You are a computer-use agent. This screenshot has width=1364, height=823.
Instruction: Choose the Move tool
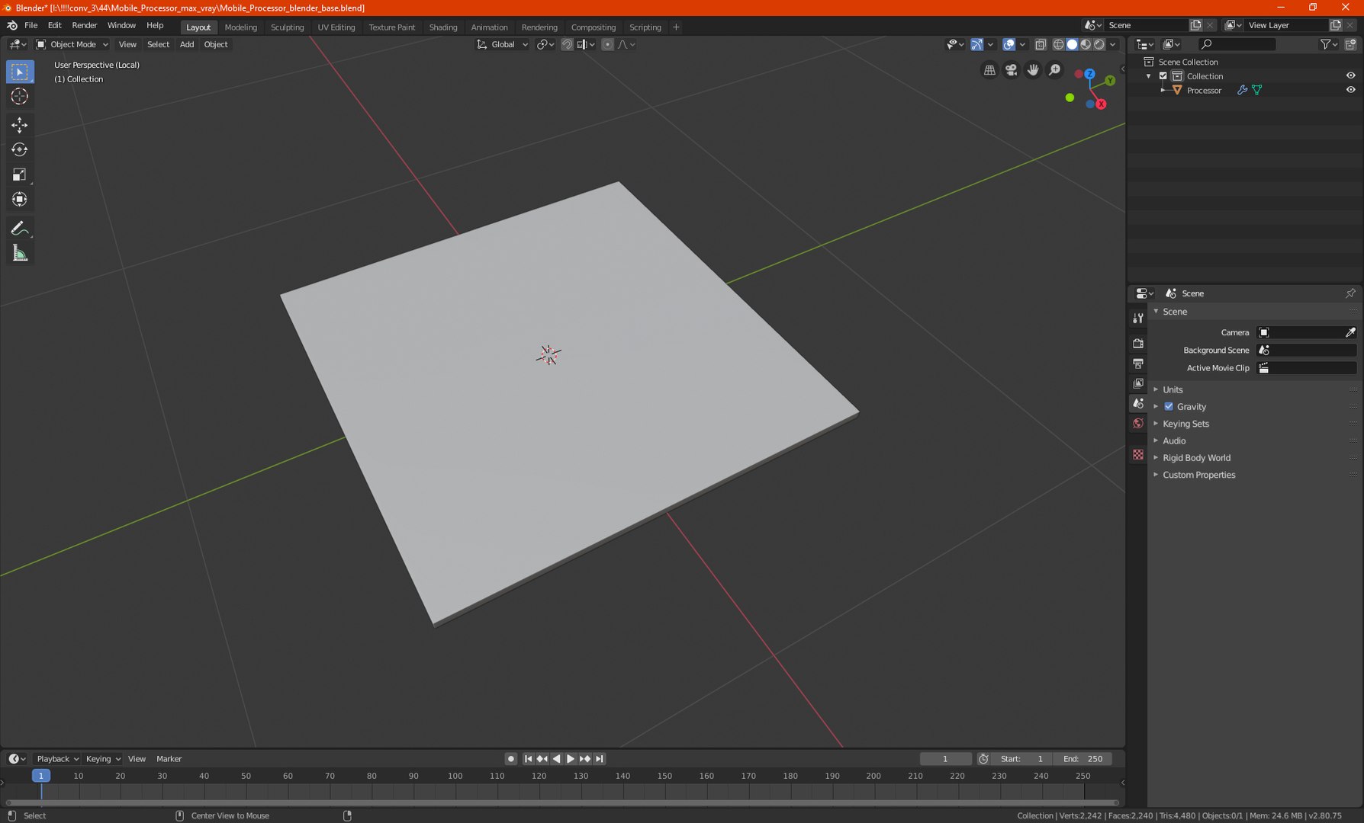20,125
